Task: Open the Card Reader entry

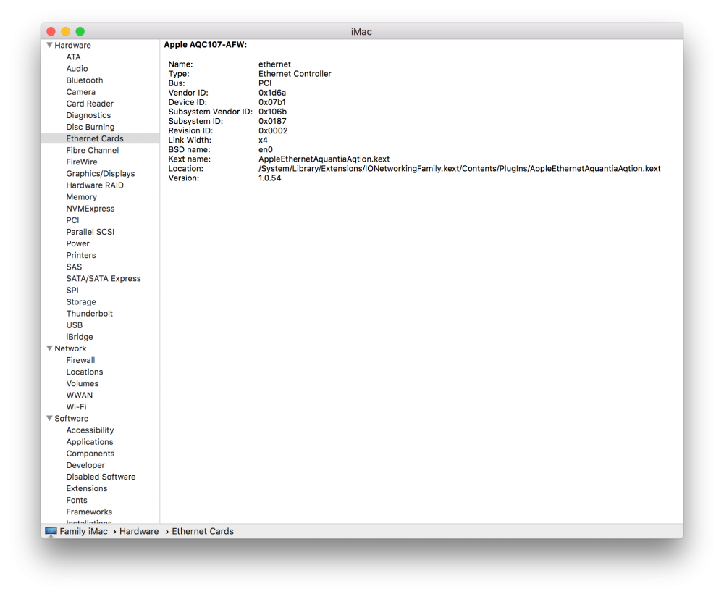Action: click(x=90, y=104)
